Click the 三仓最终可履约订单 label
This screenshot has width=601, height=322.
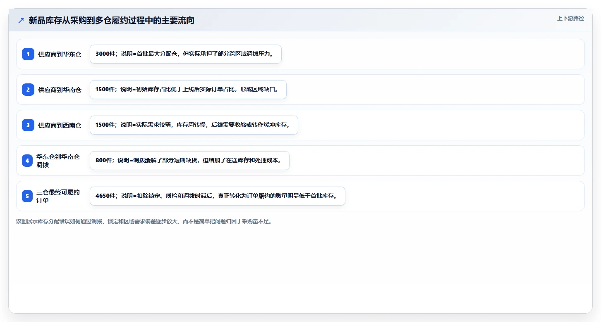coord(58,196)
